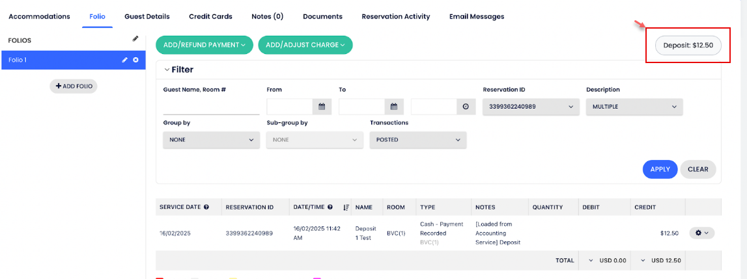This screenshot has width=747, height=279.
Task: Expand the USD 0.00 debit total chevron
Action: (x=592, y=260)
